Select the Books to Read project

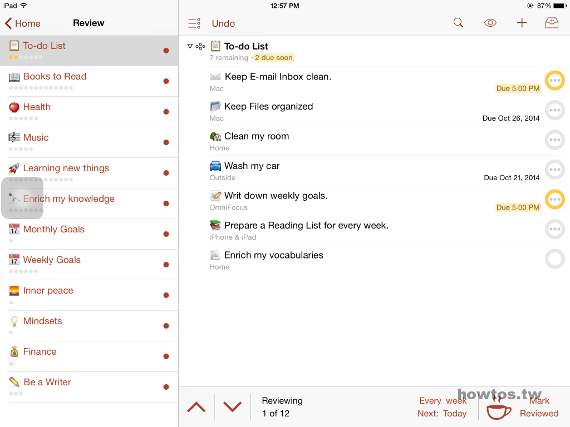point(89,81)
